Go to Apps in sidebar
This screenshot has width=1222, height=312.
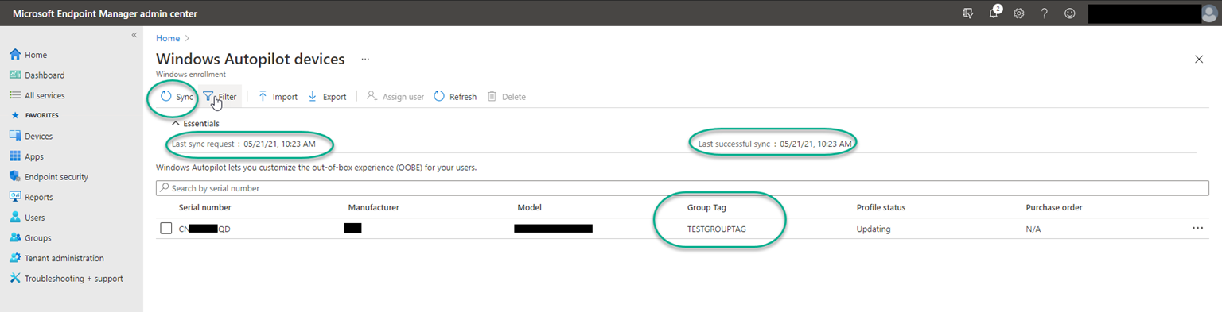coord(26,157)
